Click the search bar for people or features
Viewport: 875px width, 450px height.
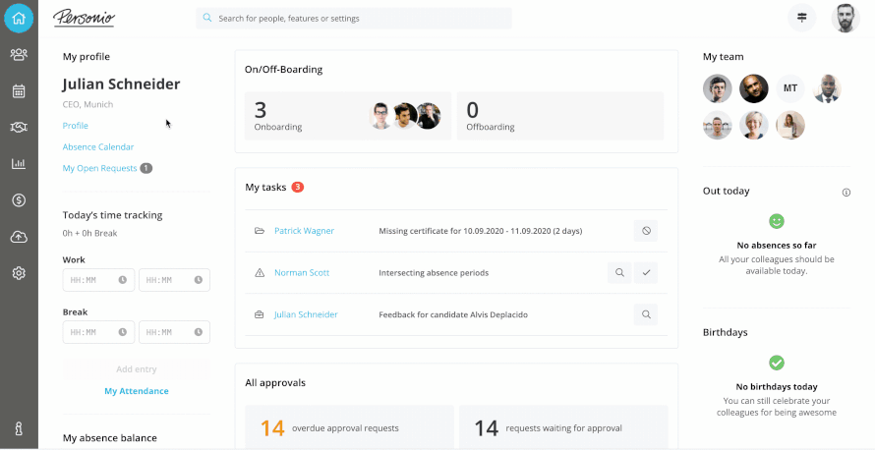[x=354, y=19]
